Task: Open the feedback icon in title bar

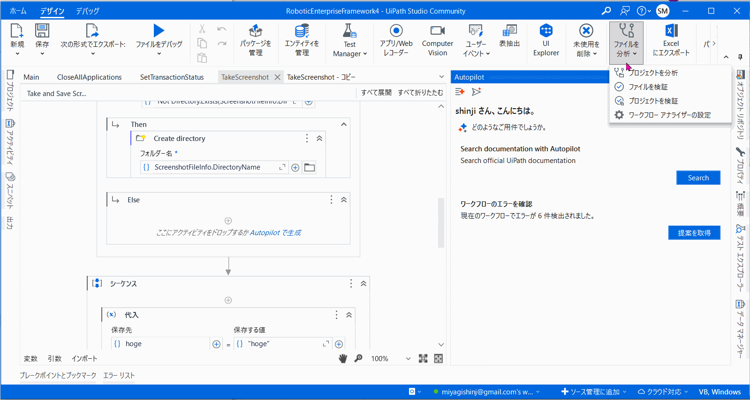Action: [x=625, y=11]
